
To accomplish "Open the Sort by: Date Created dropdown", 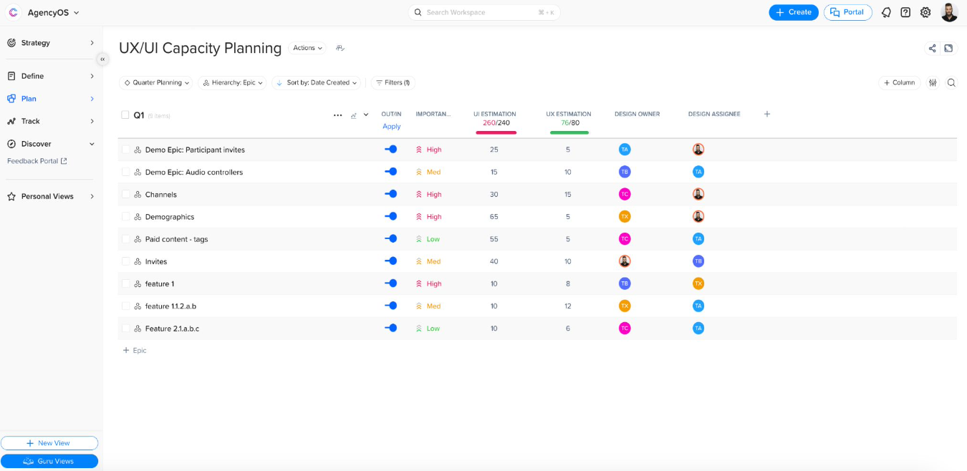I will tap(317, 83).
